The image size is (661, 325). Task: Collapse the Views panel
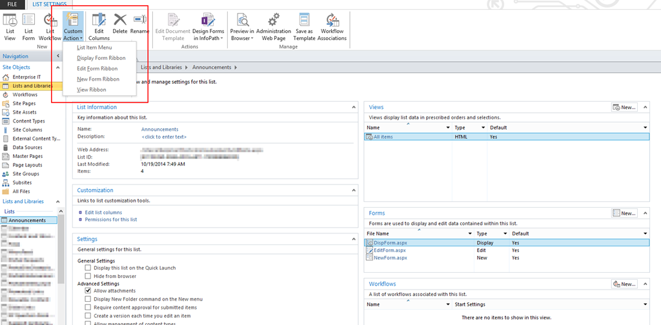coord(646,107)
